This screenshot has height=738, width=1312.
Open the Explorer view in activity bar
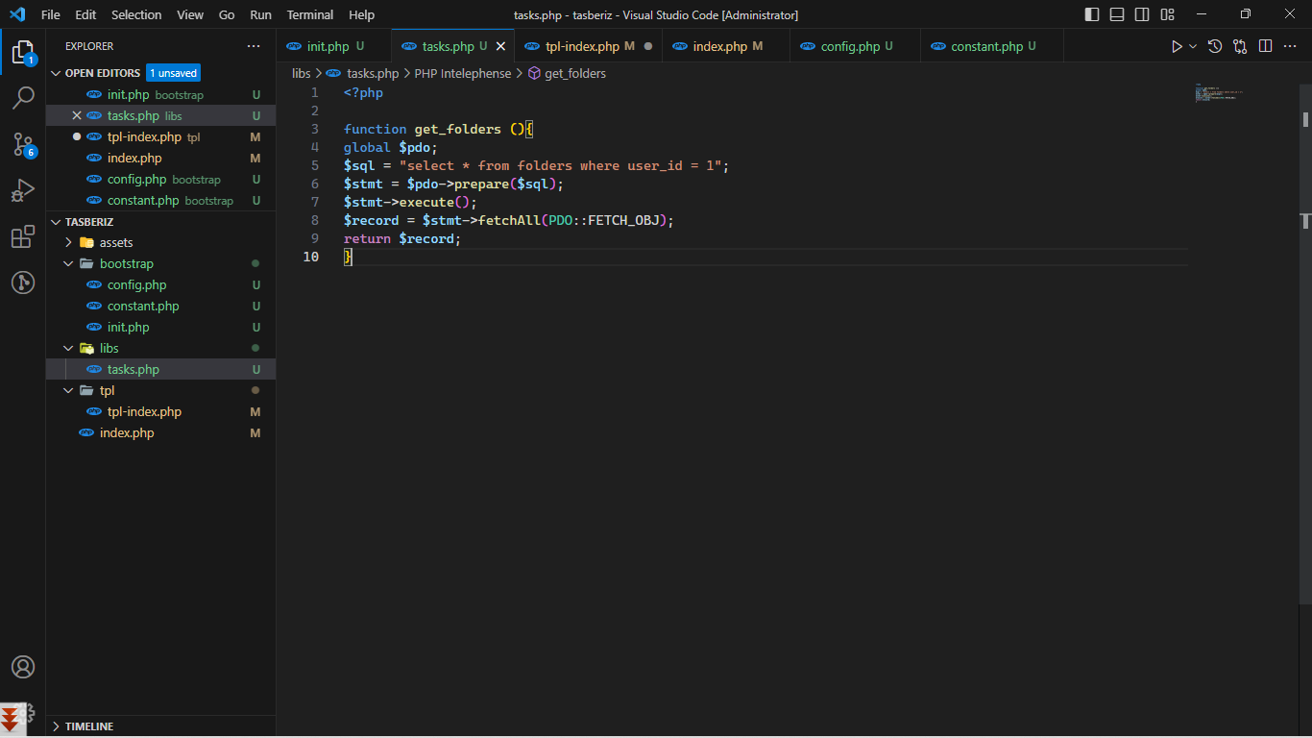click(x=23, y=51)
